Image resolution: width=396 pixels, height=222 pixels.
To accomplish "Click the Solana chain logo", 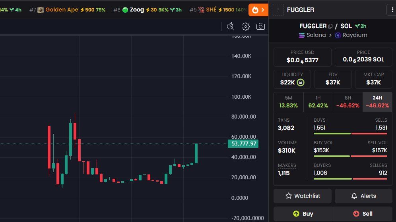I will pos(301,35).
